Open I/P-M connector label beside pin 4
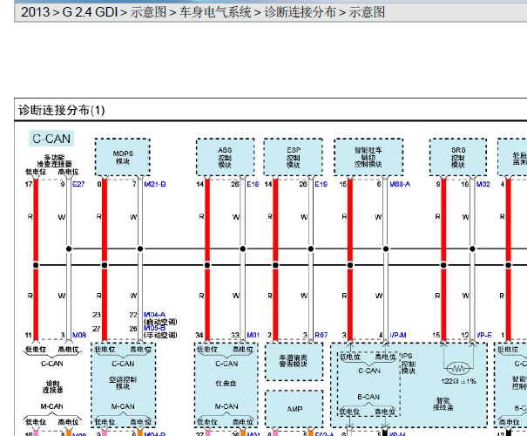The width and height of the screenshot is (527, 436). [x=398, y=335]
